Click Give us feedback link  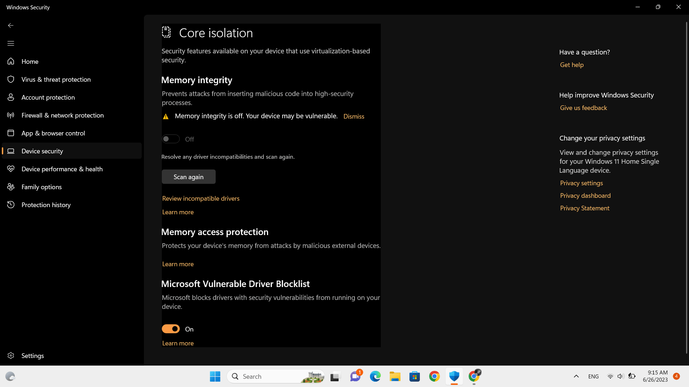pos(583,108)
